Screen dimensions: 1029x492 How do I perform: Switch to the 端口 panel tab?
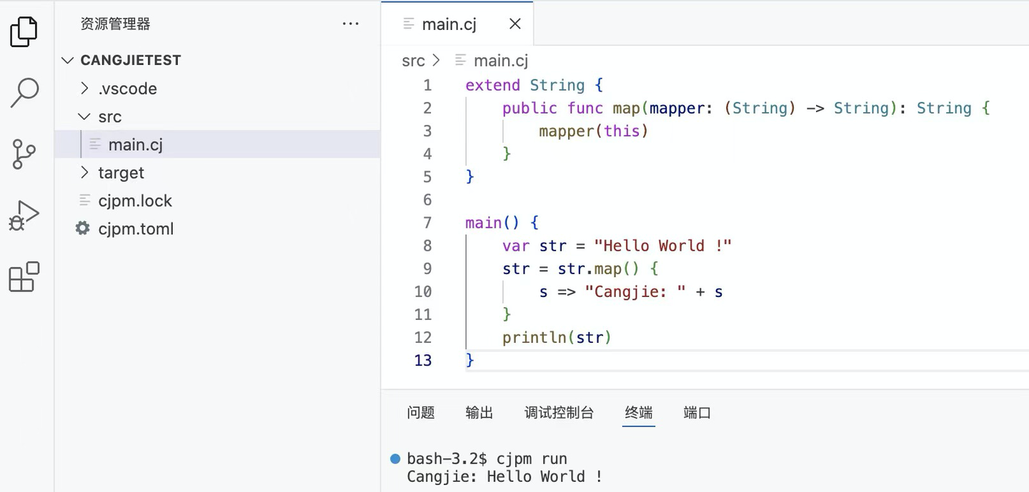tap(697, 413)
